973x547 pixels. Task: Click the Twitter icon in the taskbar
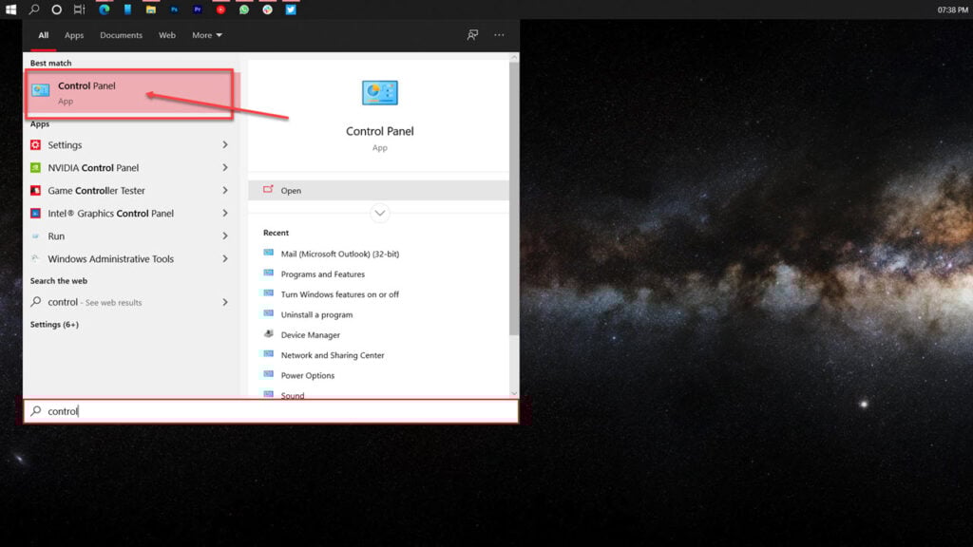pyautogui.click(x=291, y=9)
